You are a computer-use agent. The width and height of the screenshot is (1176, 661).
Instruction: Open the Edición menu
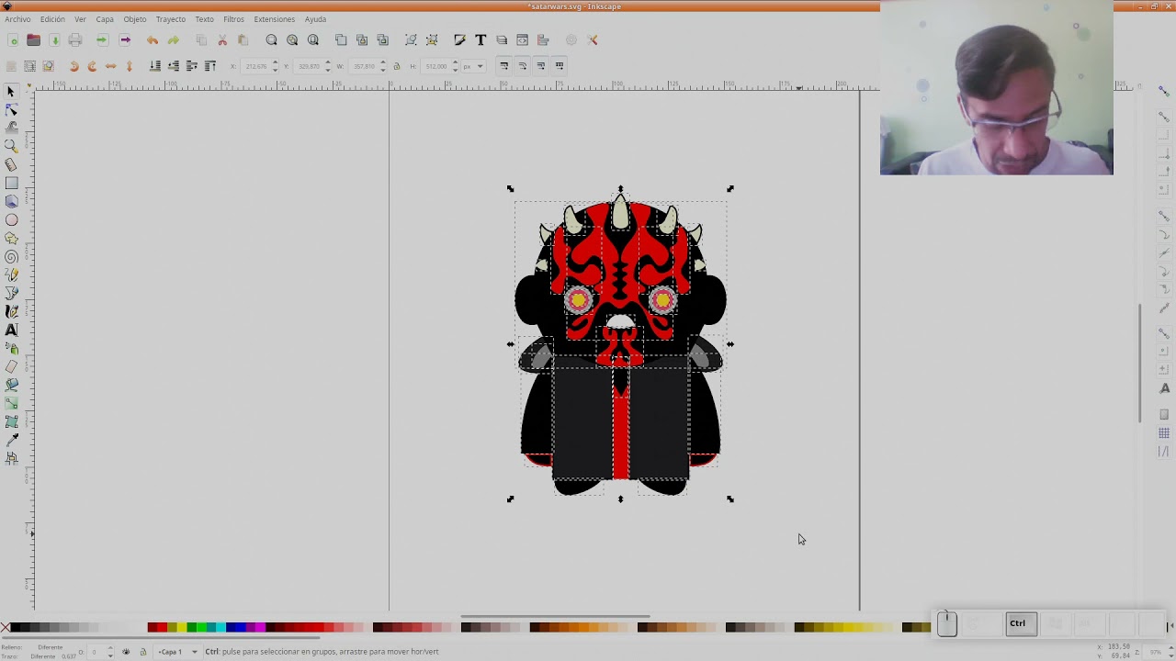click(52, 19)
